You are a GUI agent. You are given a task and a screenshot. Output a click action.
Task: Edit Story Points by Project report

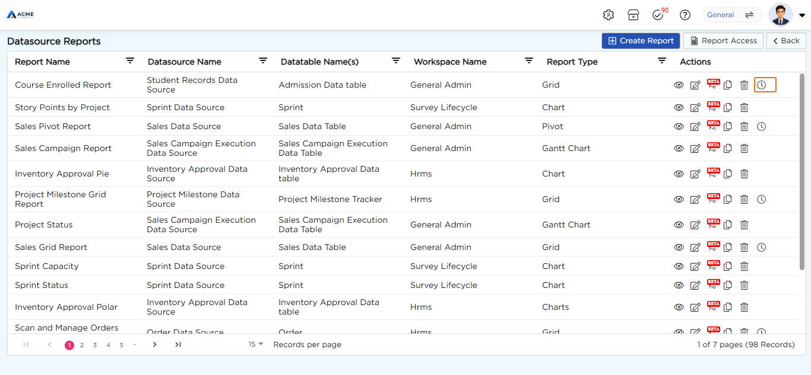[695, 108]
